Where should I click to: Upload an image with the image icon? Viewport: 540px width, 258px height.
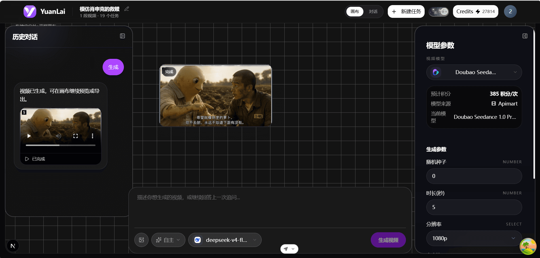point(141,240)
